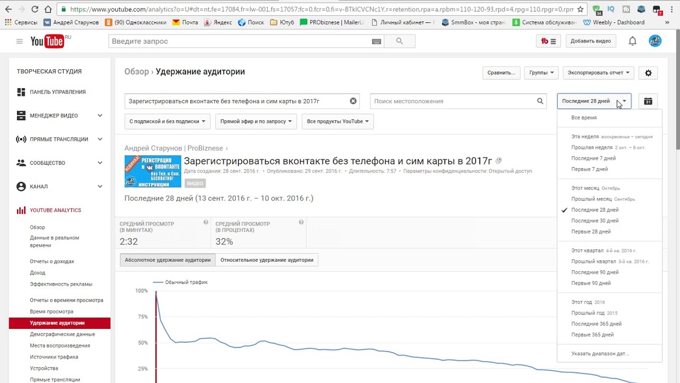This screenshot has width=680, height=383.
Task: Open Источники трафика report
Action: (54, 357)
